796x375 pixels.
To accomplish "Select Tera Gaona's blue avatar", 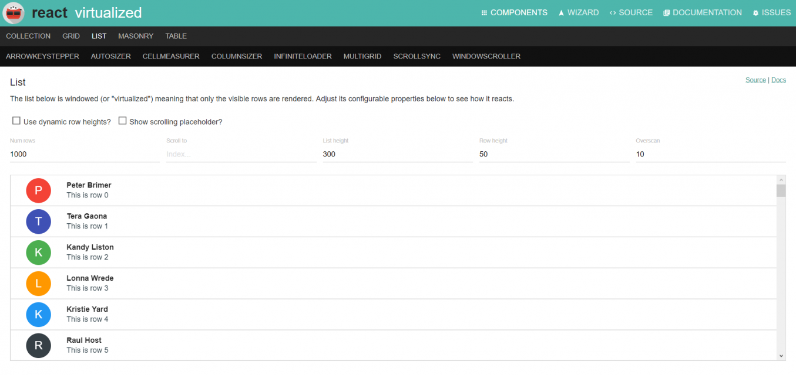I will pos(38,221).
